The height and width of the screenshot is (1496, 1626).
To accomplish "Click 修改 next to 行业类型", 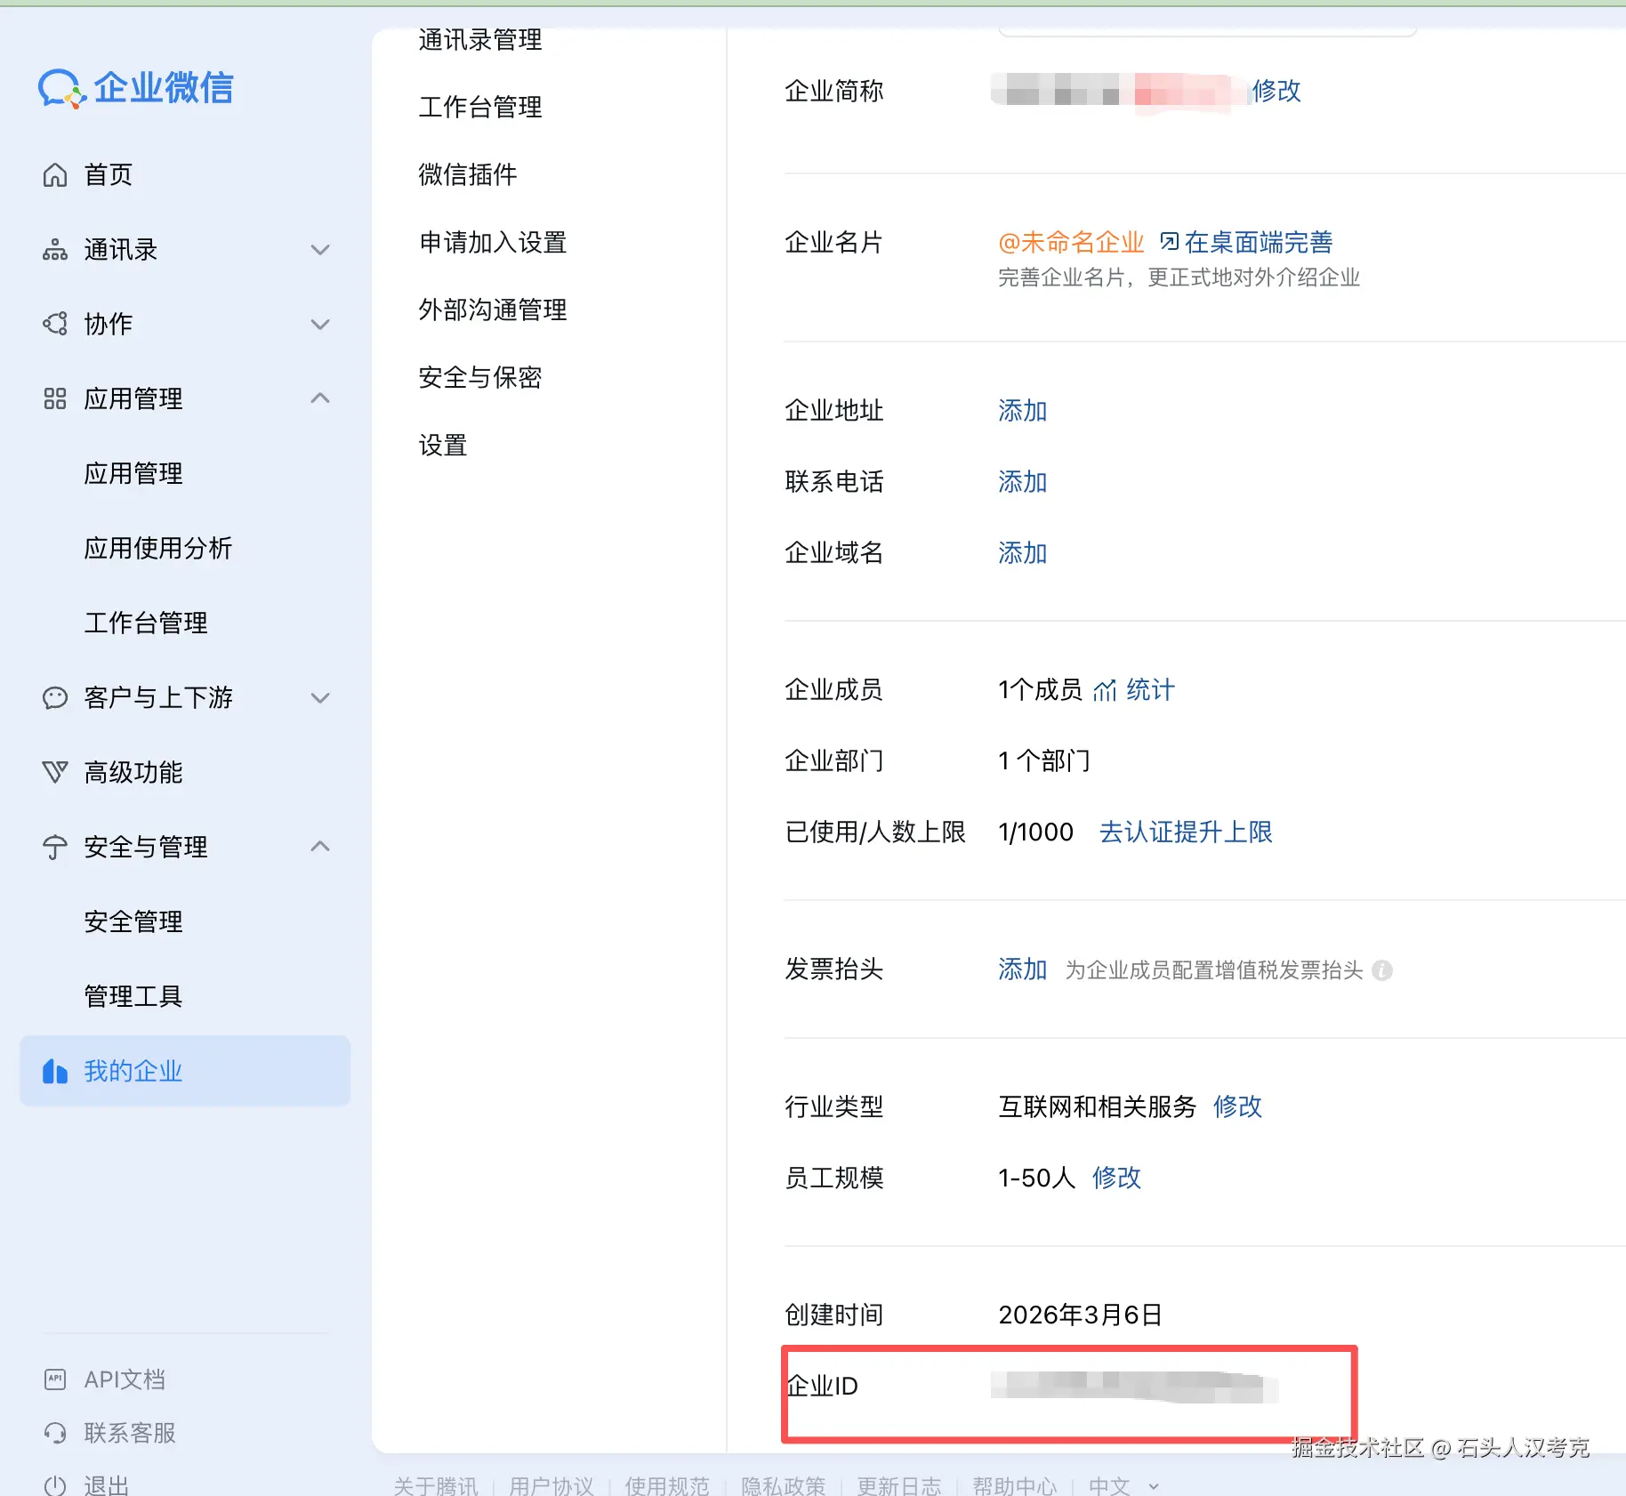I will [x=1238, y=1106].
